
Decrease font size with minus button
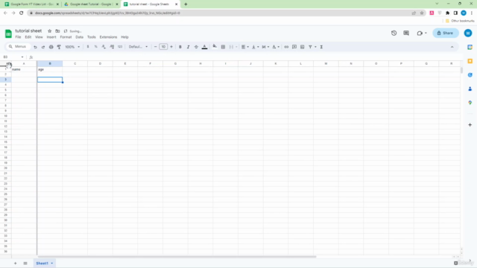(156, 47)
